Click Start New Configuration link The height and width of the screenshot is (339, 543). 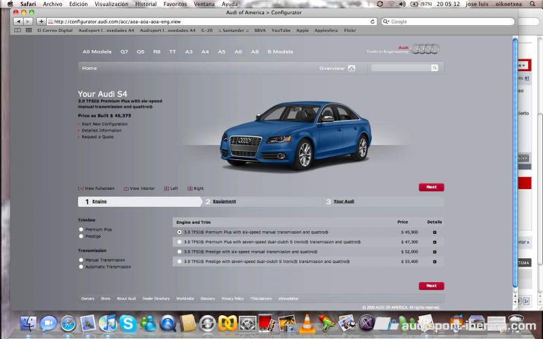[105, 124]
